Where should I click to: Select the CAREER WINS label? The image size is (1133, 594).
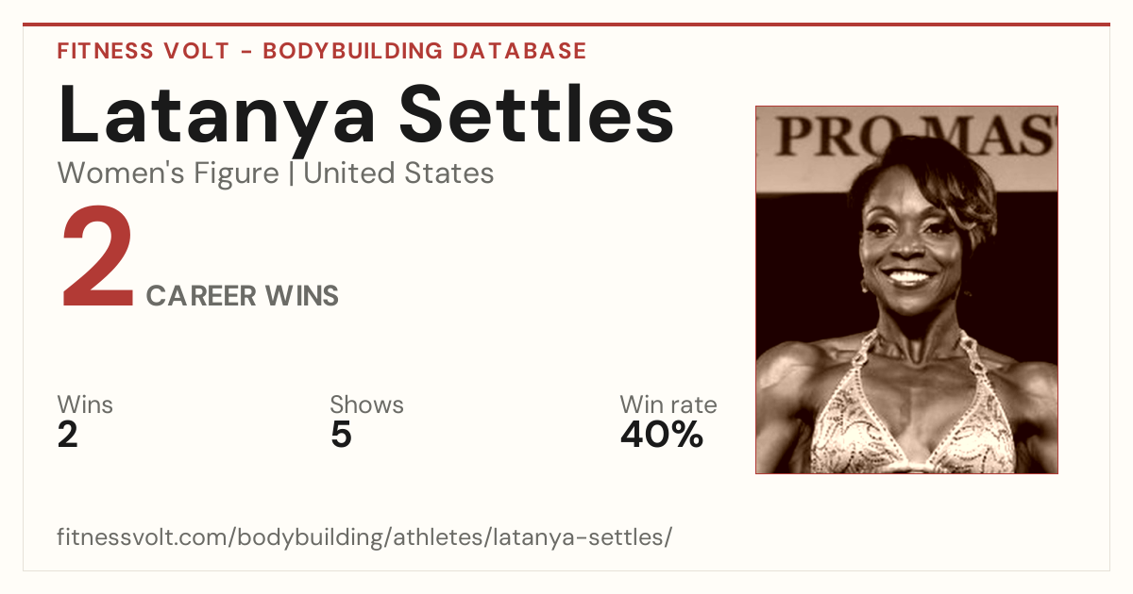(x=243, y=296)
